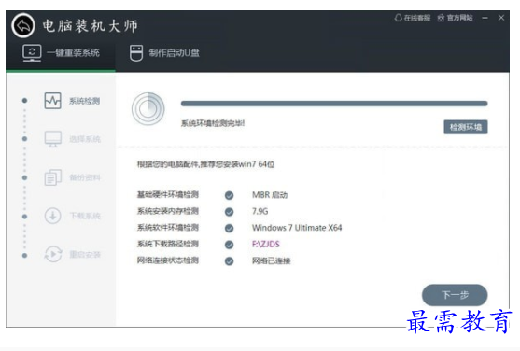
Task: Click the choose-system monitor icon
Action: click(x=53, y=139)
